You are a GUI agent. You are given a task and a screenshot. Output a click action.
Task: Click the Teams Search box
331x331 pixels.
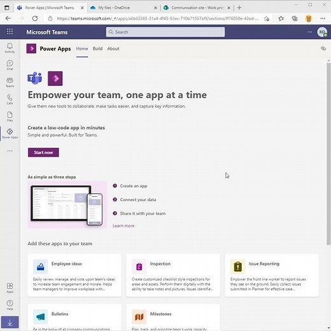coord(165,32)
